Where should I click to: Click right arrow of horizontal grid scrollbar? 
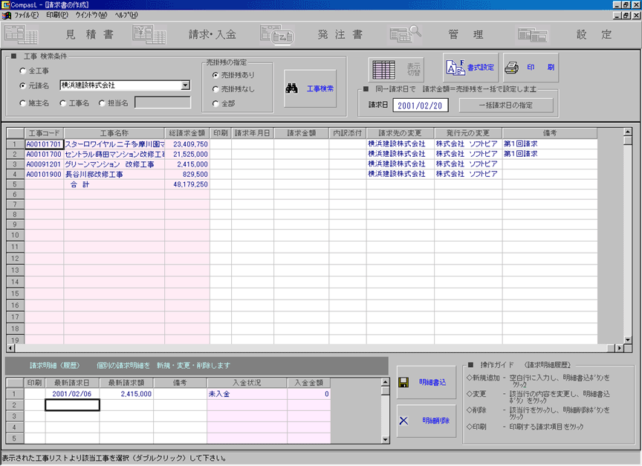(619, 348)
